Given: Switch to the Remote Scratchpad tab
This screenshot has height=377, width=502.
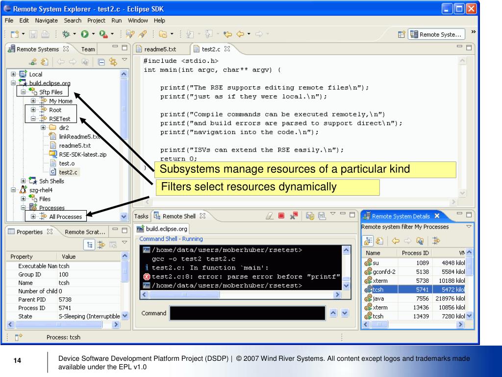Looking at the screenshot, I should tap(85, 232).
